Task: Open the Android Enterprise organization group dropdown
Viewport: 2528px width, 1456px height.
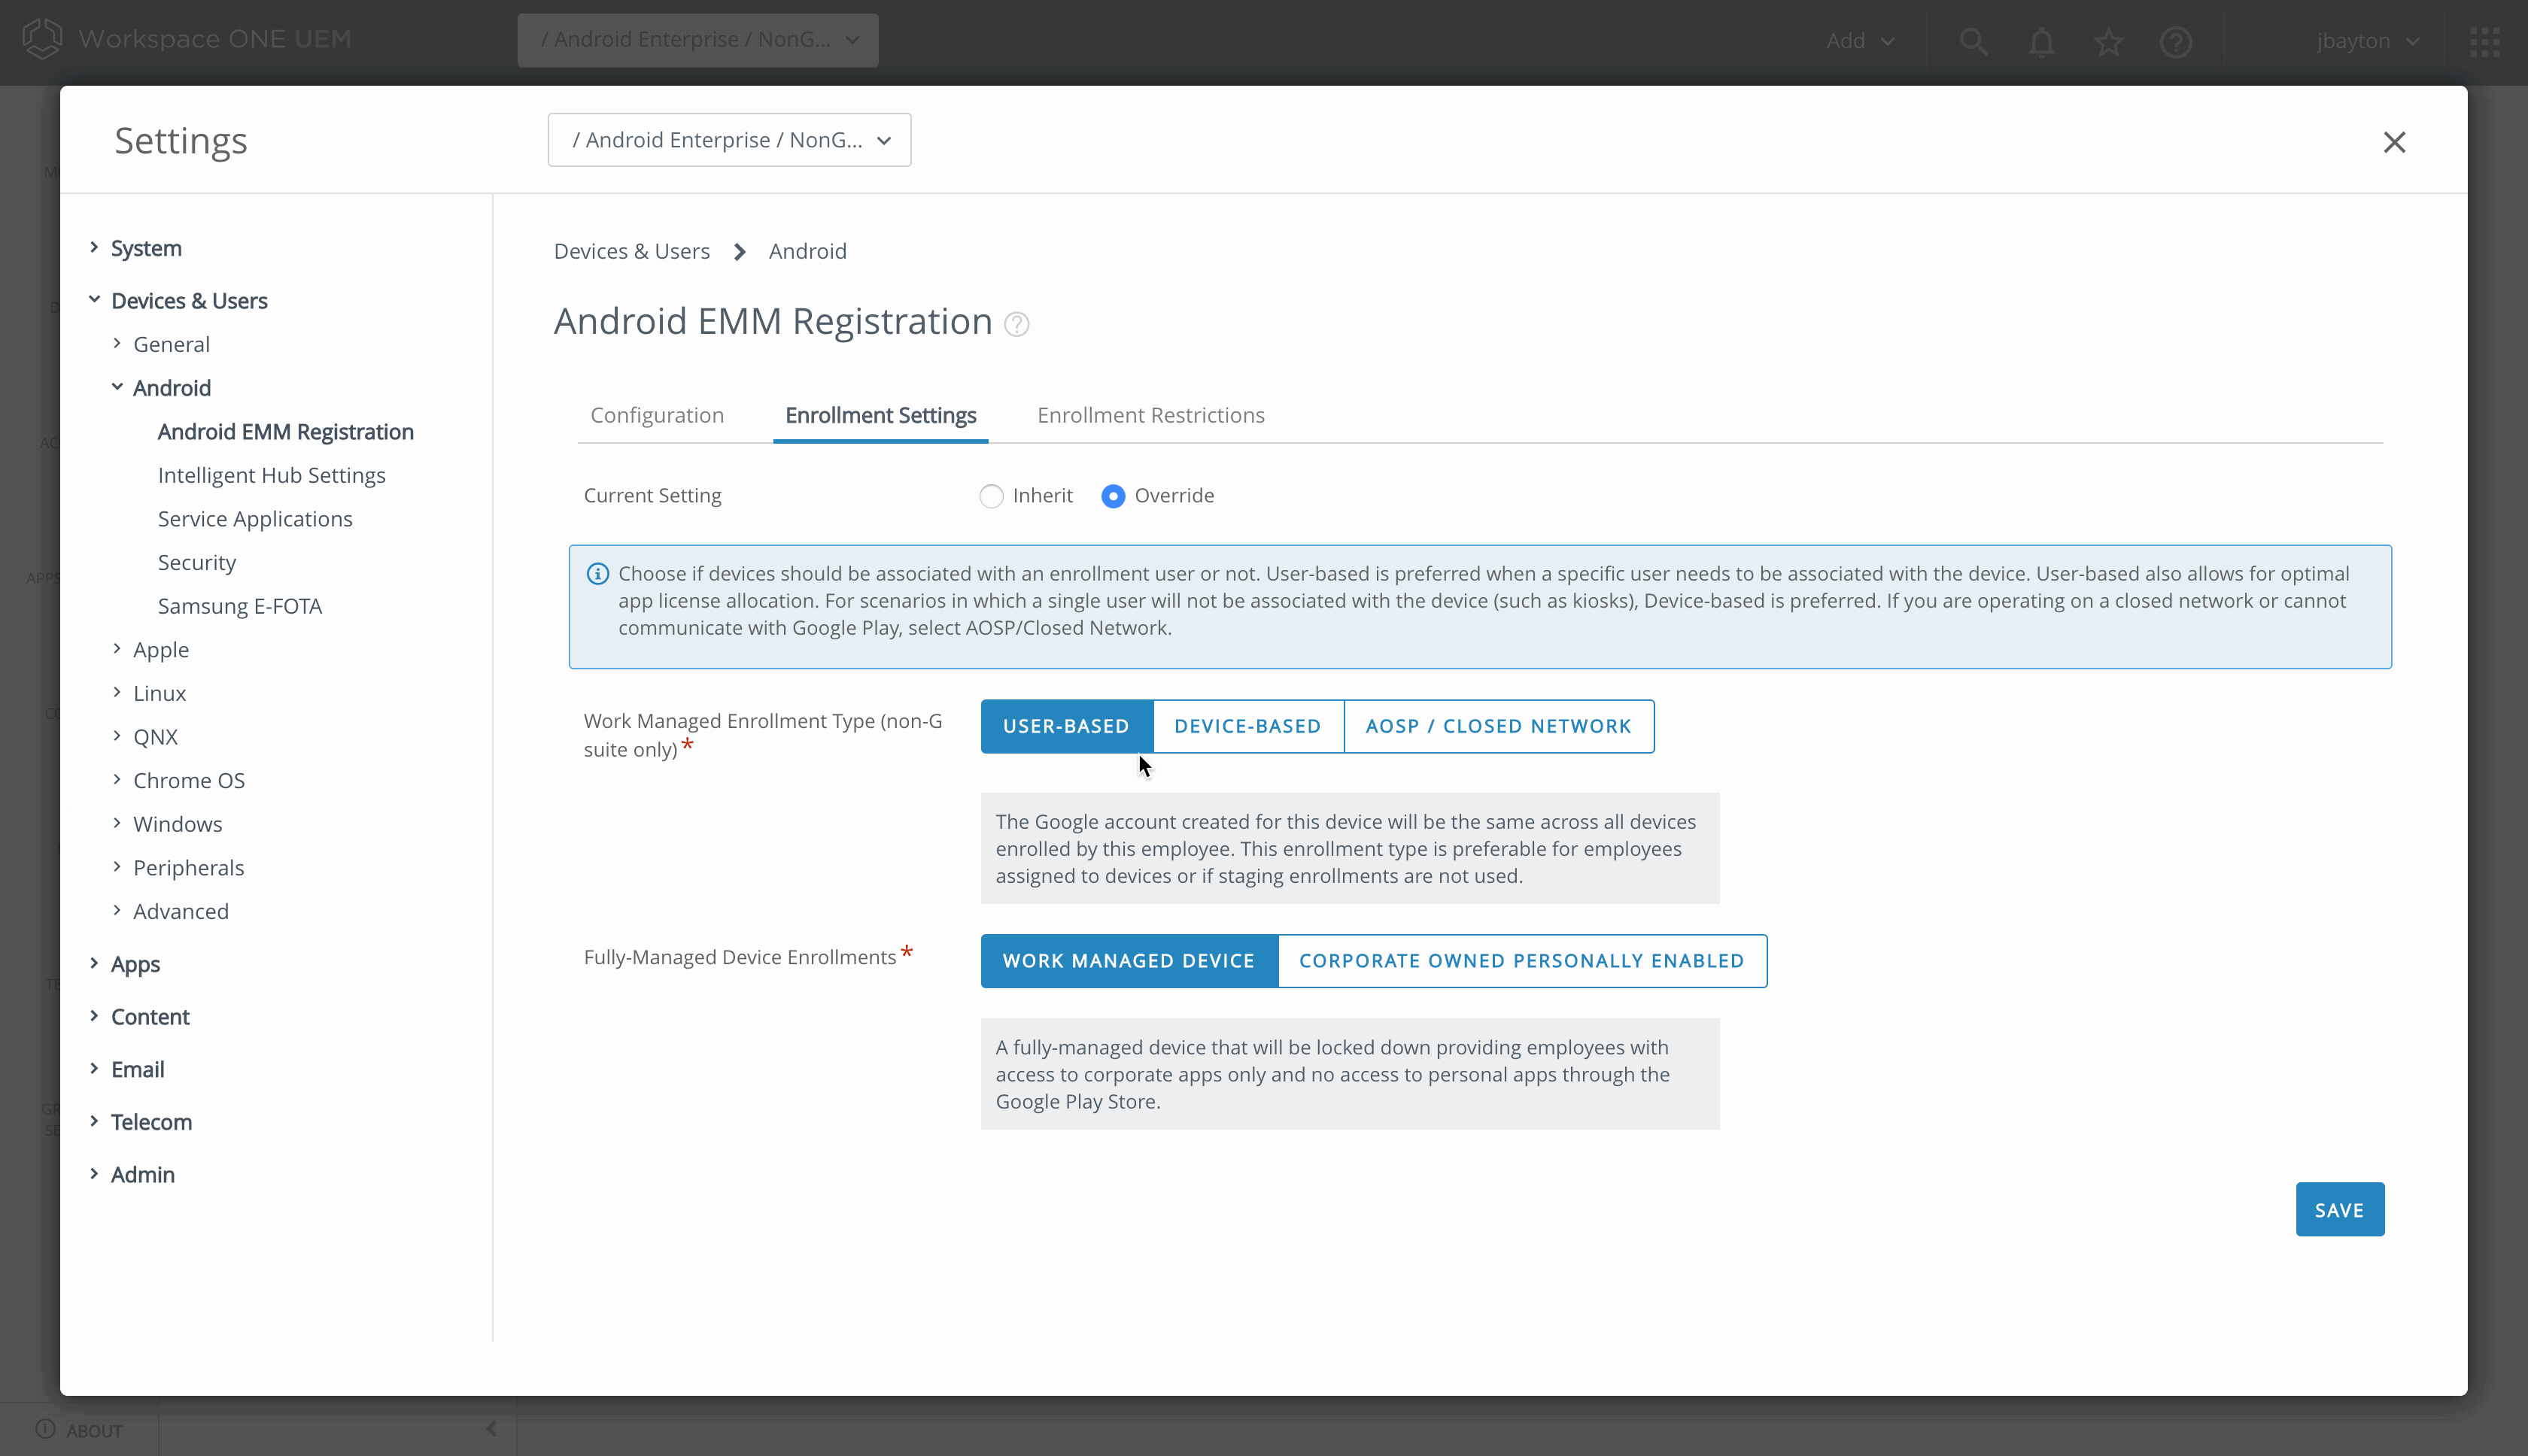Action: pos(728,140)
